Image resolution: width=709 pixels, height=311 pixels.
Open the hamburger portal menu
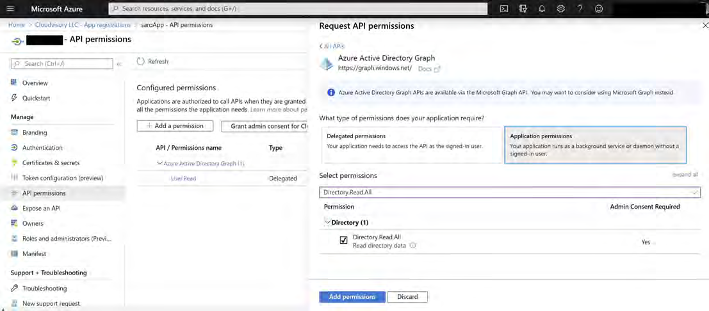pos(12,8)
